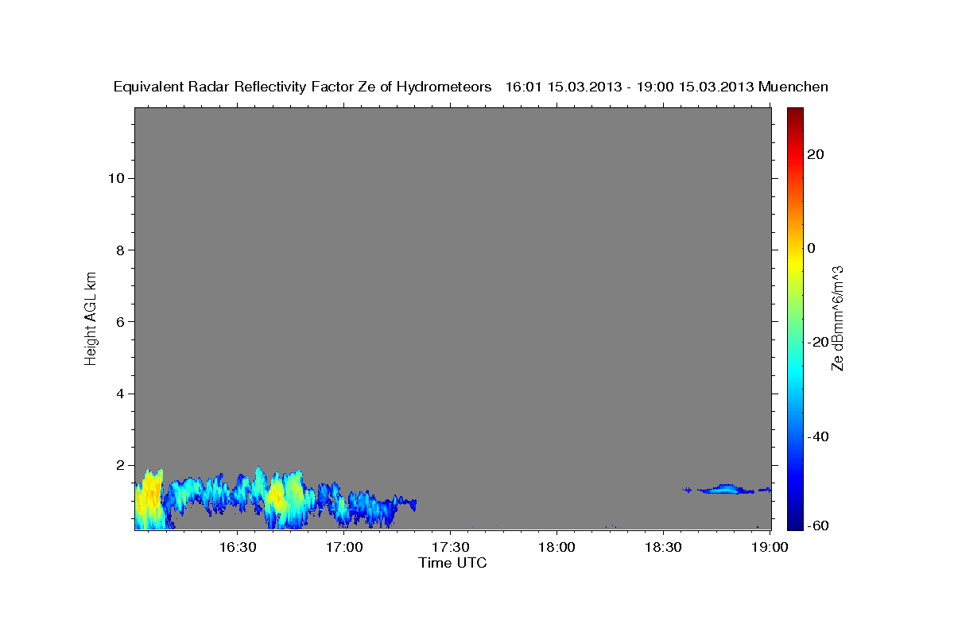Click the colorbar '0' value label
The height and width of the screenshot is (636, 954).
tap(812, 248)
